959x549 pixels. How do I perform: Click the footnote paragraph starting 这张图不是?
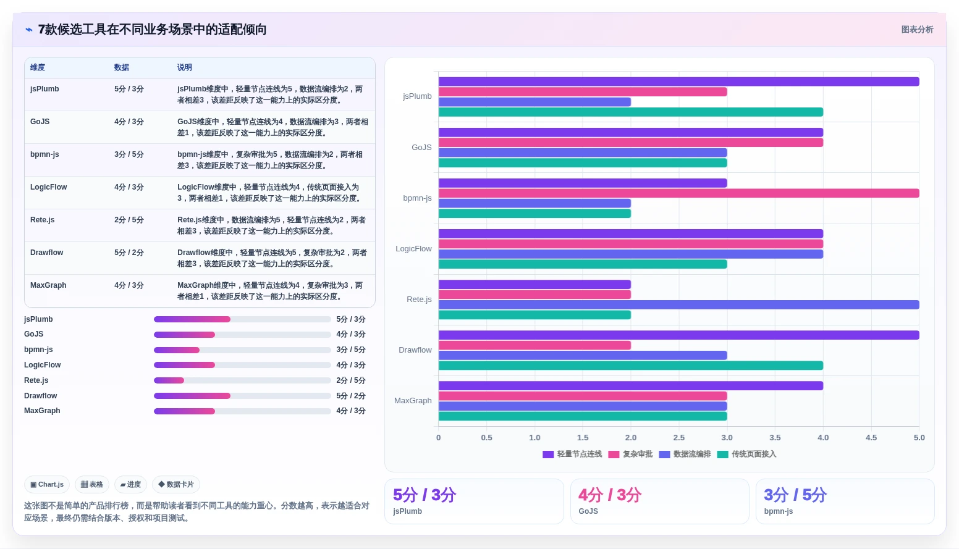(x=196, y=512)
